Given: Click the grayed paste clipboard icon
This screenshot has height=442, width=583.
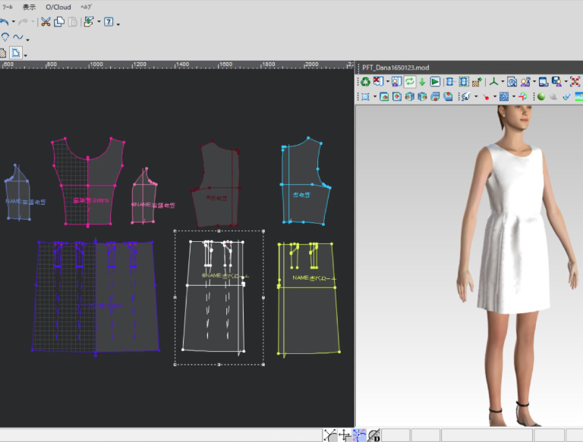Looking at the screenshot, I should (73, 22).
